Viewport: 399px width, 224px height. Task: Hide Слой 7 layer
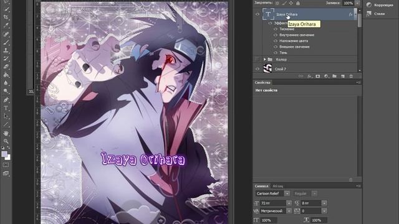pyautogui.click(x=257, y=69)
